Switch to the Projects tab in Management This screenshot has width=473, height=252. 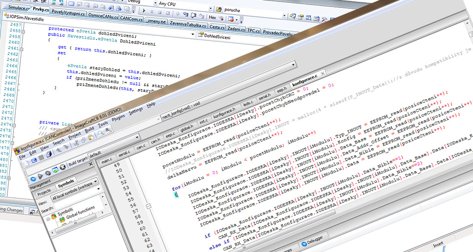point(44,192)
